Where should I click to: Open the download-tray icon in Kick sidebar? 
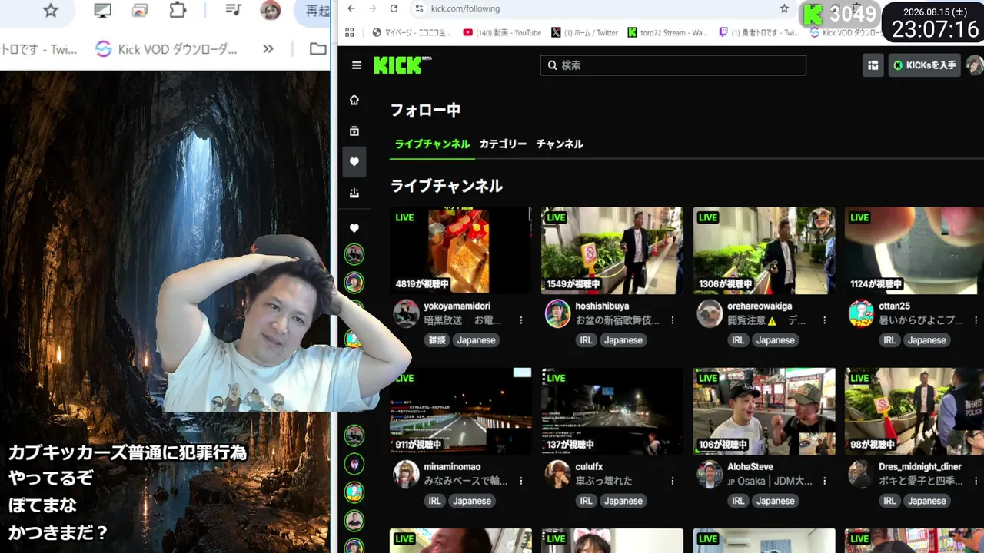coord(354,193)
